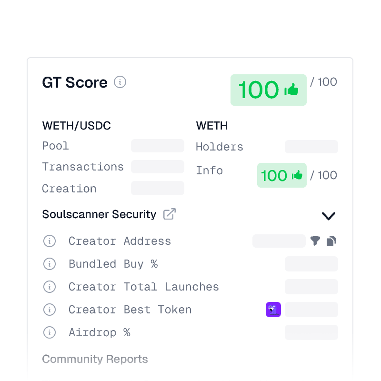The height and width of the screenshot is (381, 381).
Task: Click info icon beside Creator Address
Action: coord(50,241)
